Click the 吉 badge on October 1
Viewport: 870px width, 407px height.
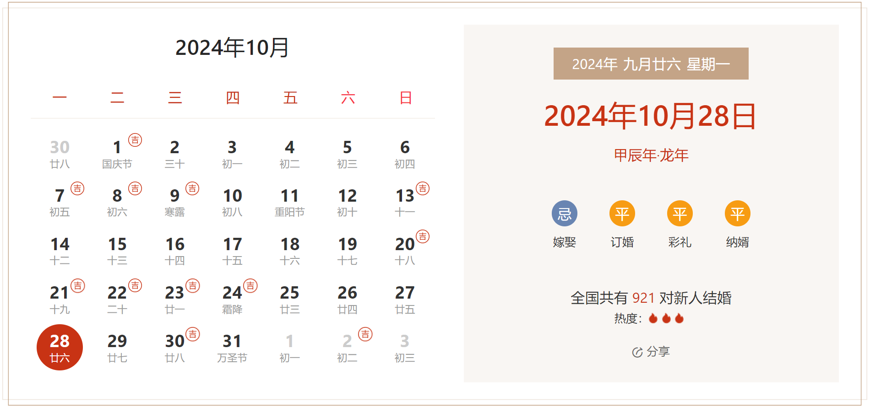[x=135, y=140]
